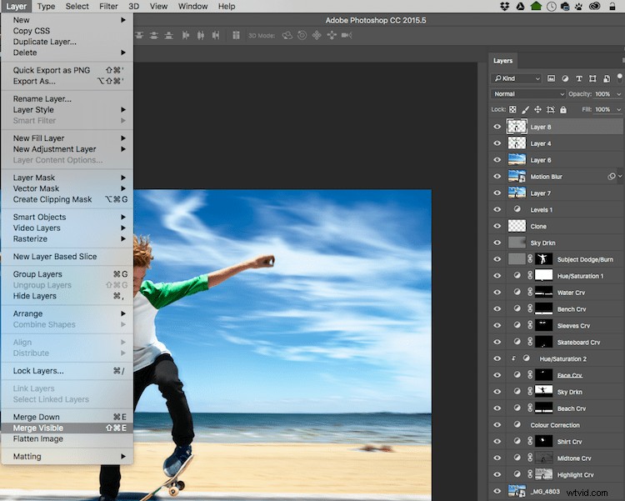Choose Rename Layer... menu entry
This screenshot has width=625, height=501.
coord(67,99)
